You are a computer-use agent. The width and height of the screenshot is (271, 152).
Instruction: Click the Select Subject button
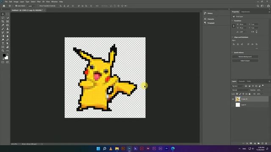(245, 61)
